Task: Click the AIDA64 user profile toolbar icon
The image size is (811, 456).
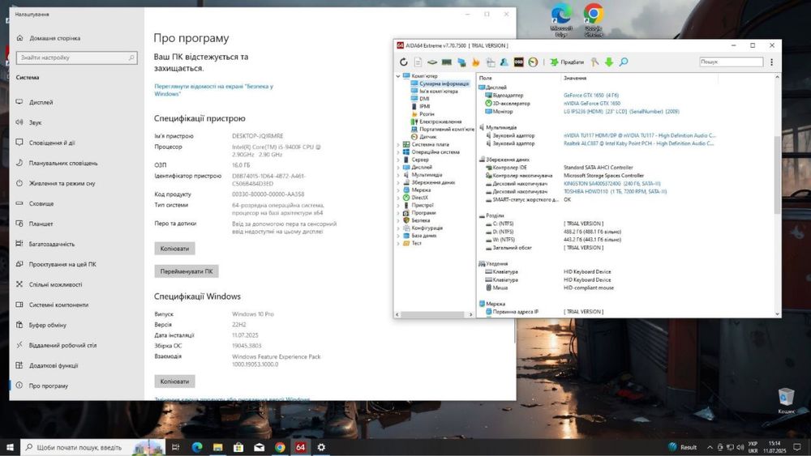Action: tap(504, 62)
